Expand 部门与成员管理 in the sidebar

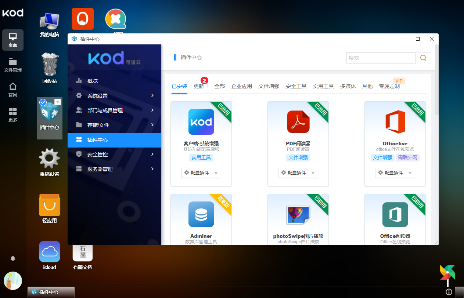(114, 110)
